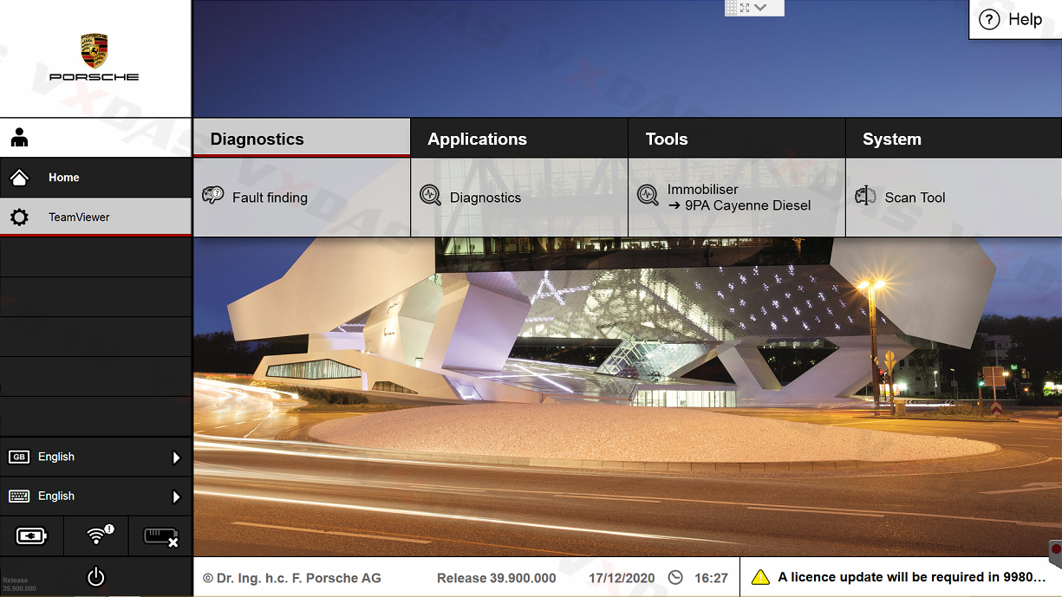The width and height of the screenshot is (1062, 597).
Task: Start the Scan Tool
Action: click(x=915, y=198)
